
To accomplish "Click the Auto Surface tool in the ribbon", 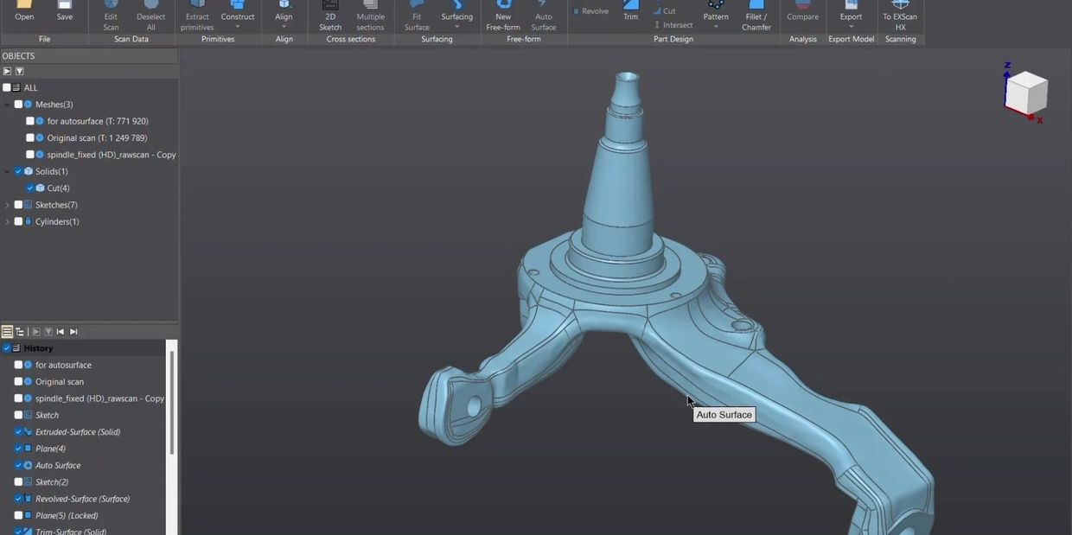I will click(543, 16).
